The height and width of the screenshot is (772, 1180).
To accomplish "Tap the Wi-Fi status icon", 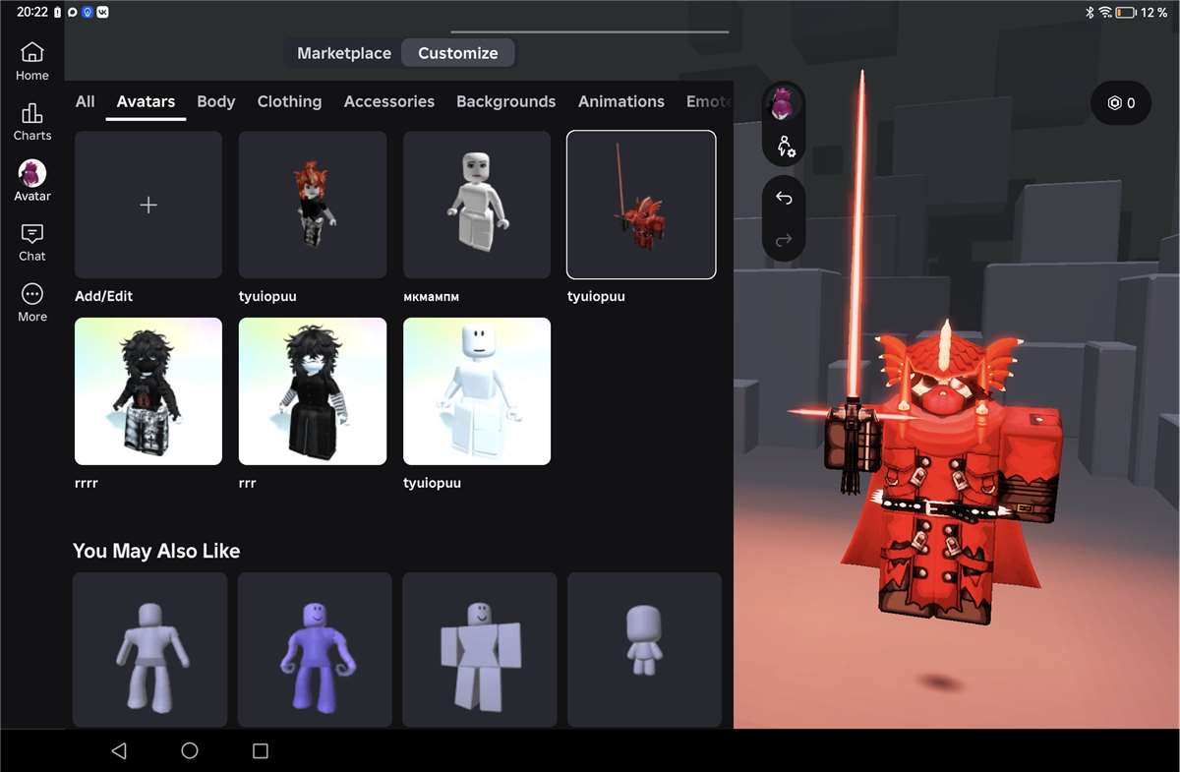I will pos(1105,12).
